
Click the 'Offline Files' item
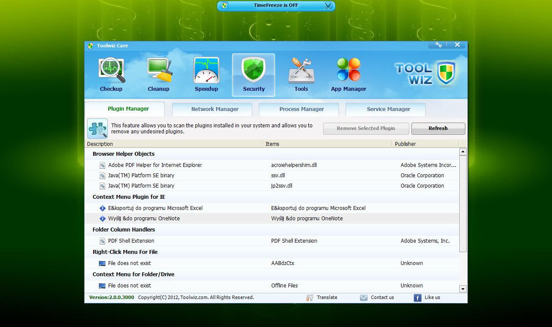[285, 286]
